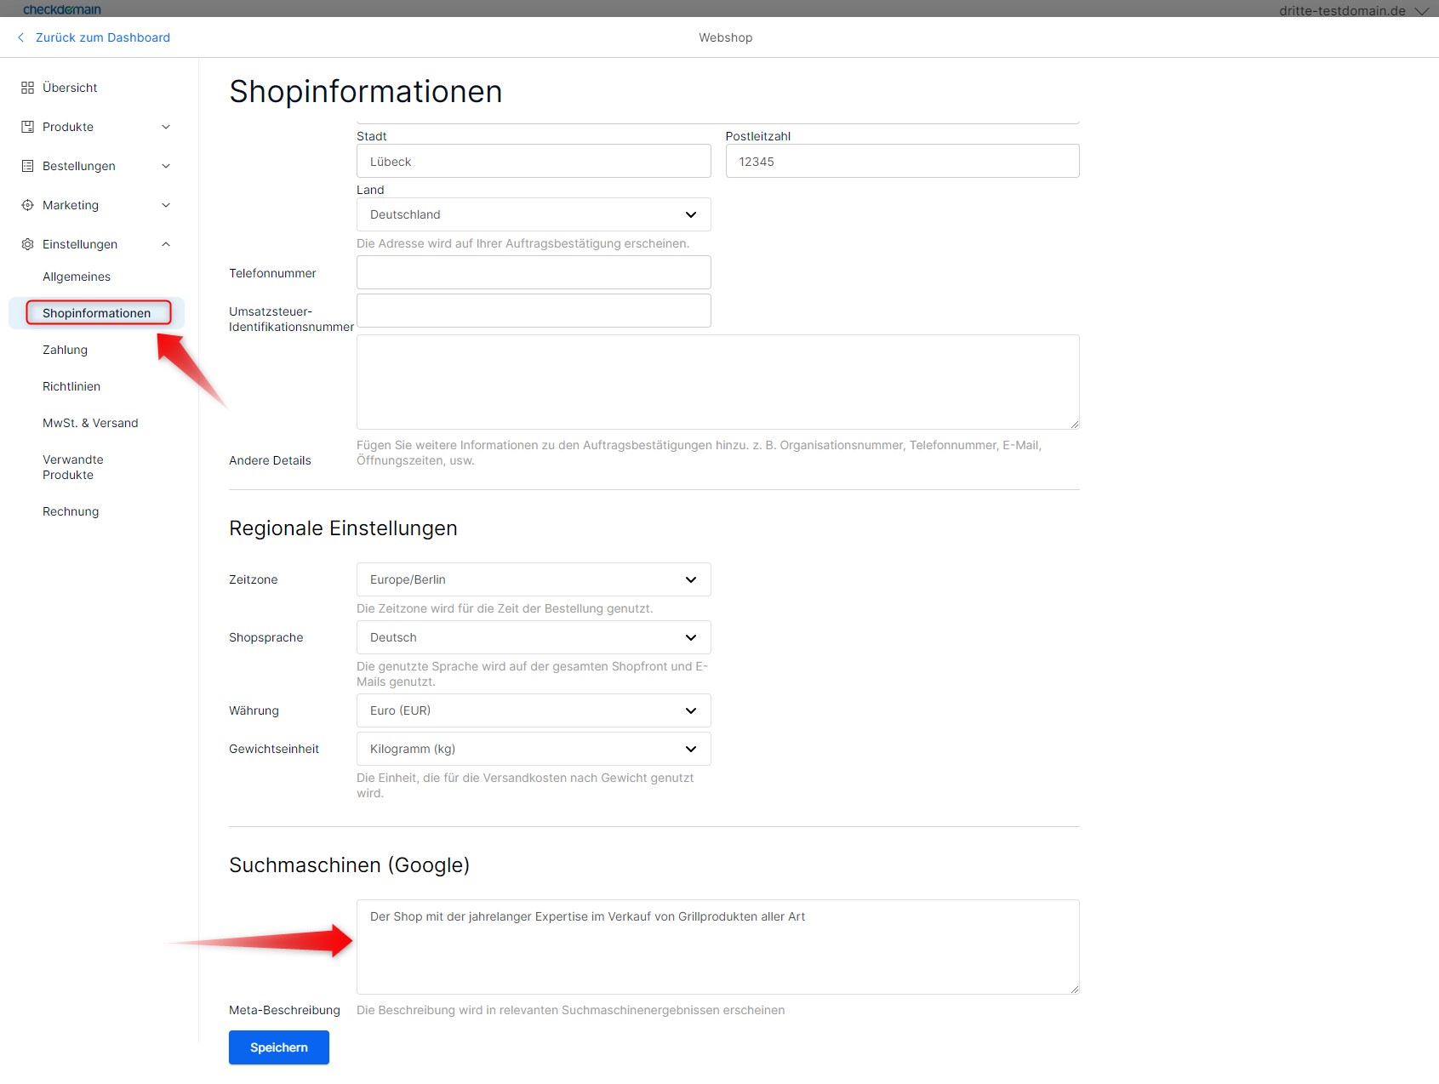Click the Bestellungen list icon

(27, 166)
